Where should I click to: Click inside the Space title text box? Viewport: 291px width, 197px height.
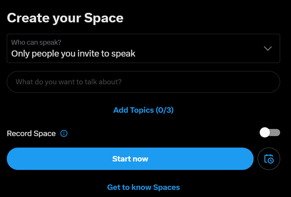click(x=143, y=82)
